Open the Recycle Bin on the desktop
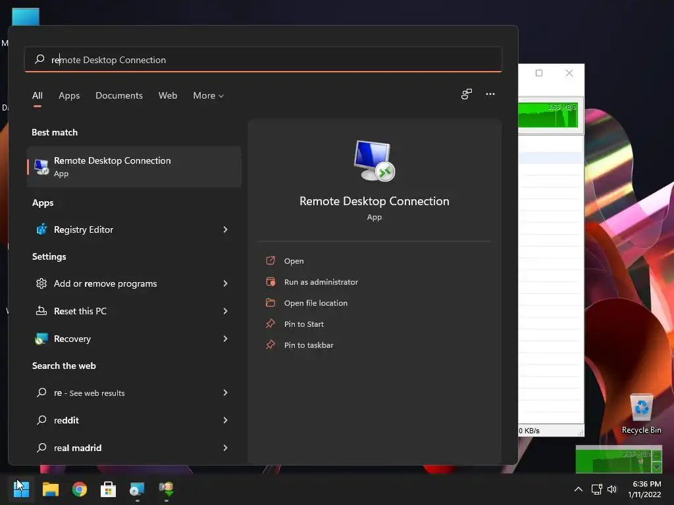 [641, 413]
